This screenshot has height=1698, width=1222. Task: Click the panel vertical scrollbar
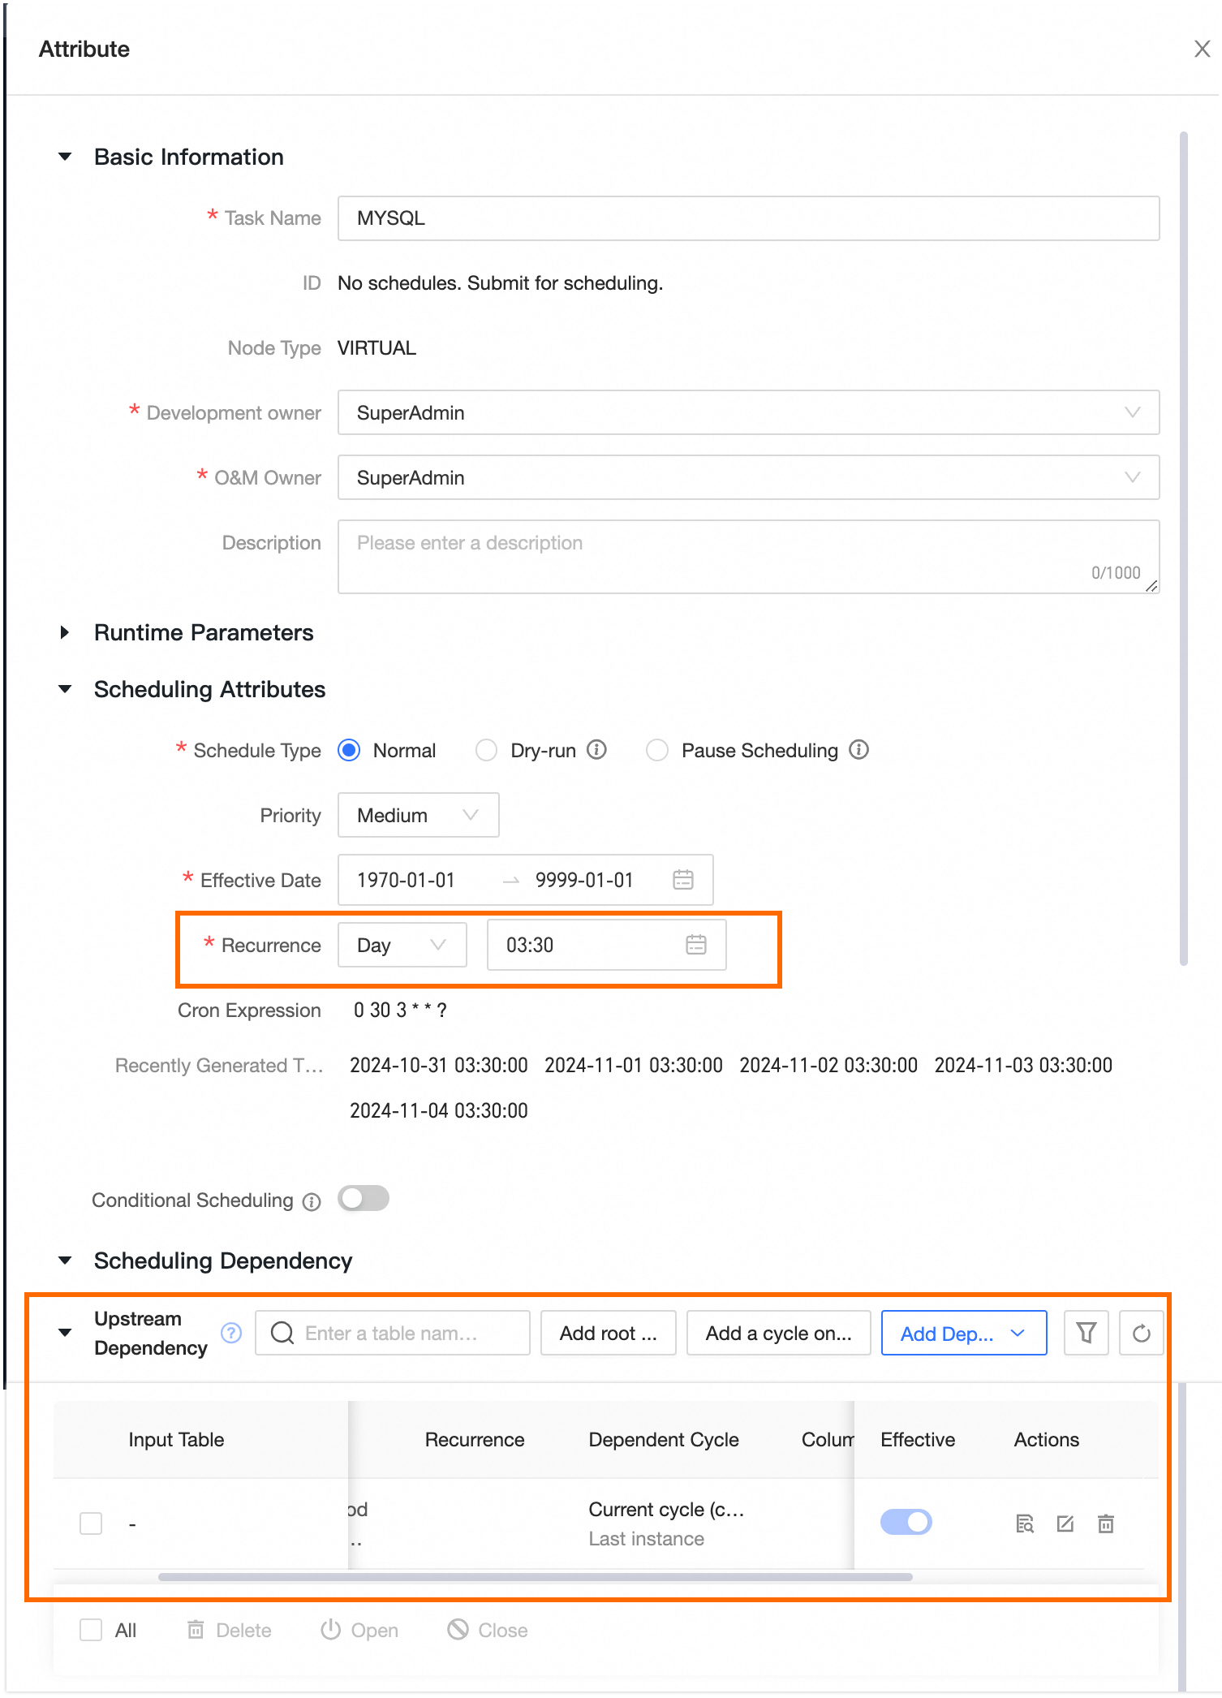(x=1184, y=549)
